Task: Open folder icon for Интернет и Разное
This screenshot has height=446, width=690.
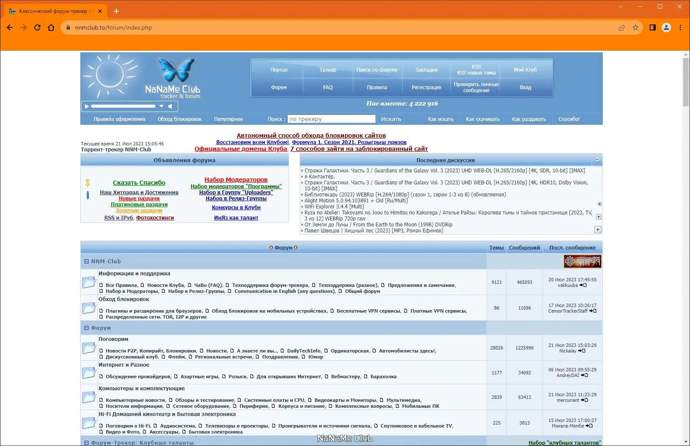Action: tap(89, 373)
